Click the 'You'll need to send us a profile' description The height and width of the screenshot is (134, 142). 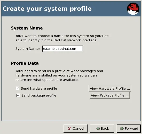click(59, 75)
